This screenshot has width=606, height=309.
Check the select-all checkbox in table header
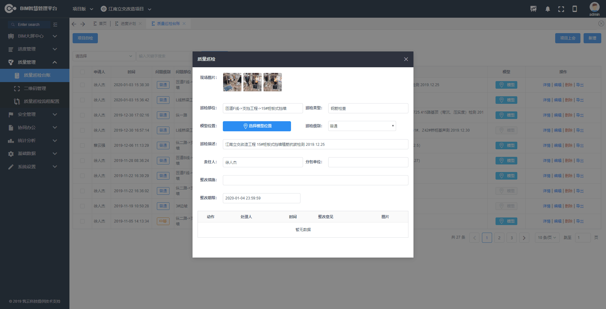[82, 72]
